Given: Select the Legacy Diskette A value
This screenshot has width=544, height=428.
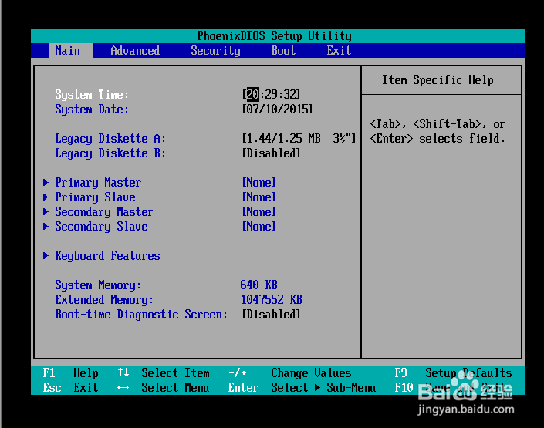Looking at the screenshot, I should tap(299, 138).
